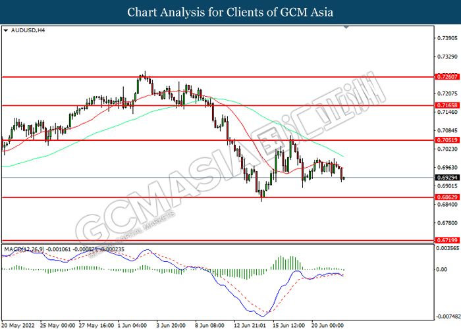
Task: Click the 20 May 2022 date label
Action: [x=19, y=325]
